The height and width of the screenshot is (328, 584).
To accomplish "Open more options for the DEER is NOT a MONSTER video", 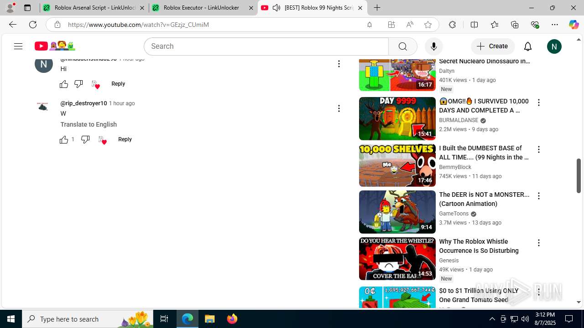I will coord(539,196).
